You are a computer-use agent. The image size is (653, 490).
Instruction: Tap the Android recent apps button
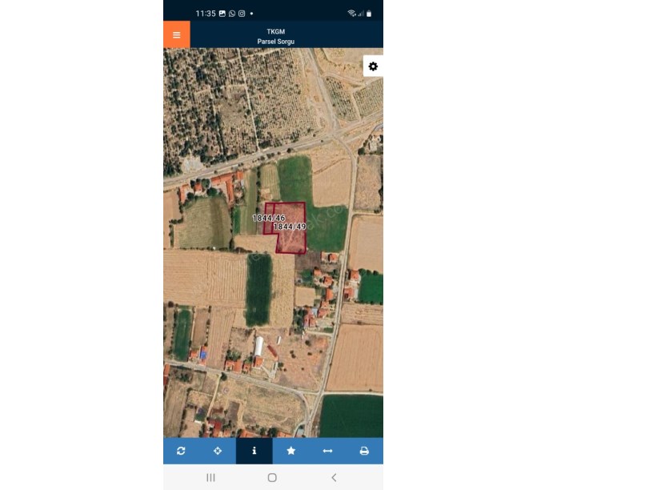point(210,477)
